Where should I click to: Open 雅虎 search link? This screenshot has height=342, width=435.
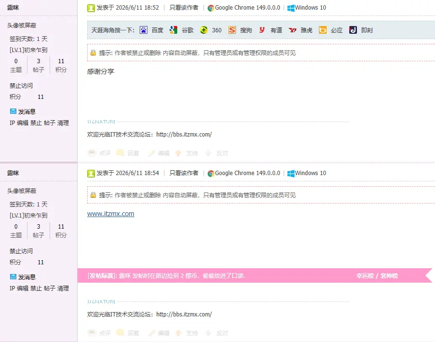click(306, 30)
